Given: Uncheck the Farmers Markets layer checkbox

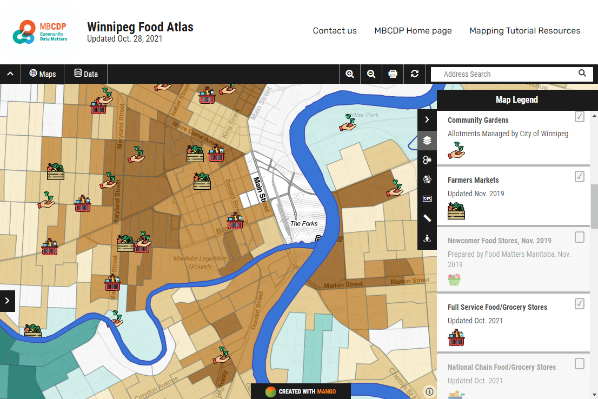Looking at the screenshot, I should click(579, 177).
